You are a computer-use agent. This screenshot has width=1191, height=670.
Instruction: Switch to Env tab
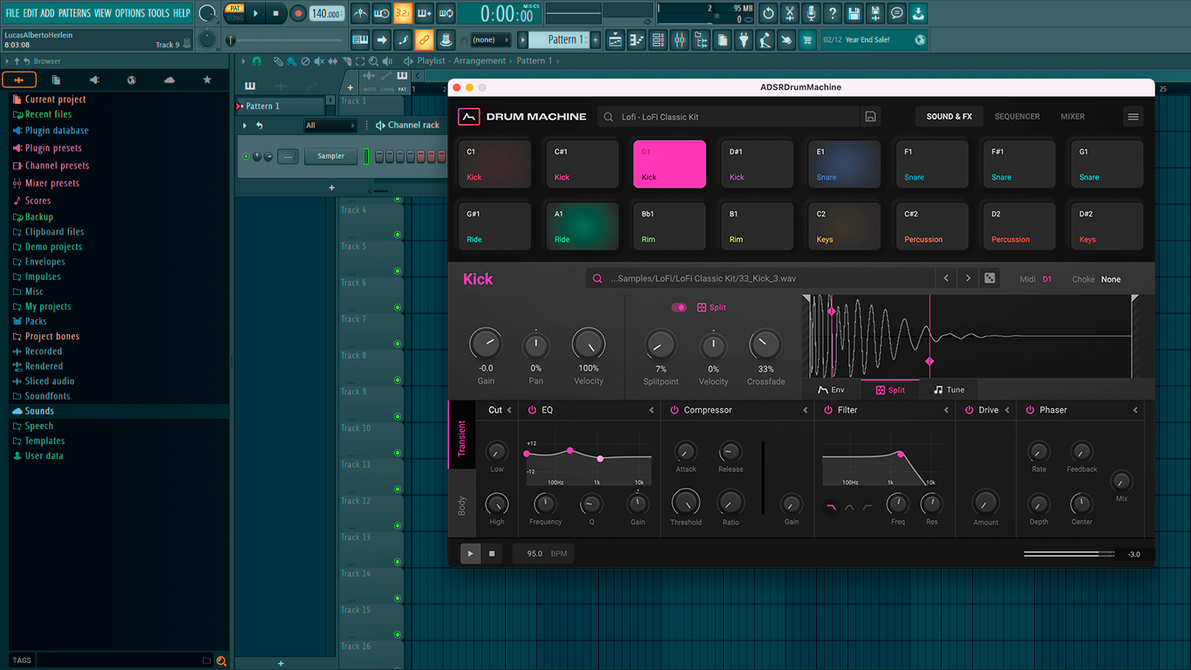click(832, 390)
